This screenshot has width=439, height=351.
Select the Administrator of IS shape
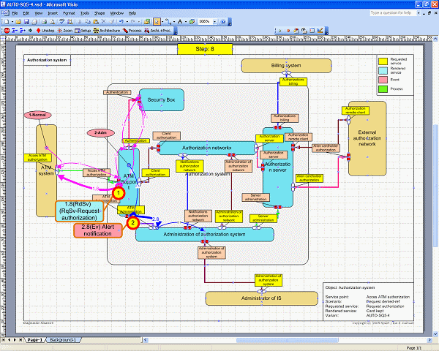coord(261,298)
